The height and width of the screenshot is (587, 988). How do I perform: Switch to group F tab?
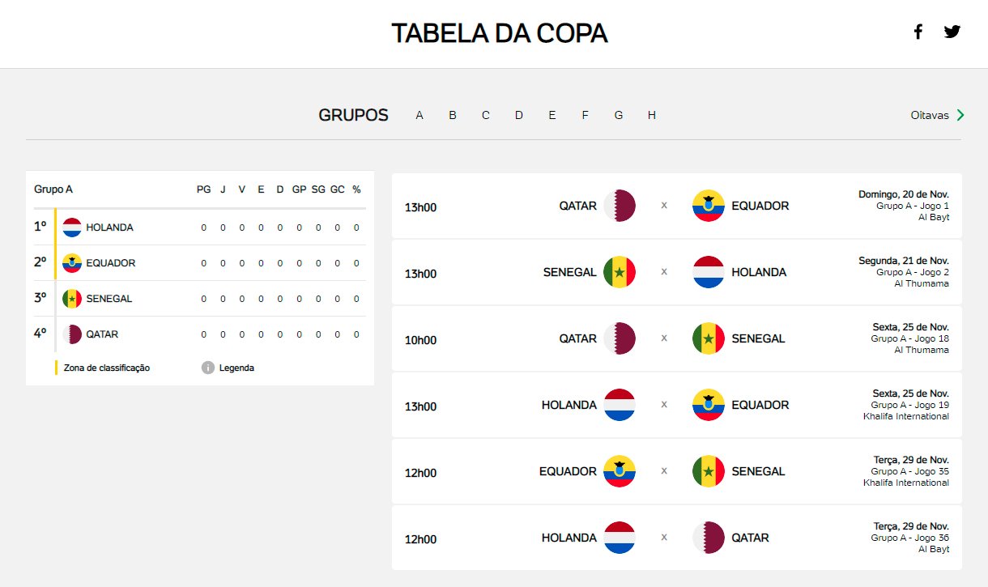(586, 115)
